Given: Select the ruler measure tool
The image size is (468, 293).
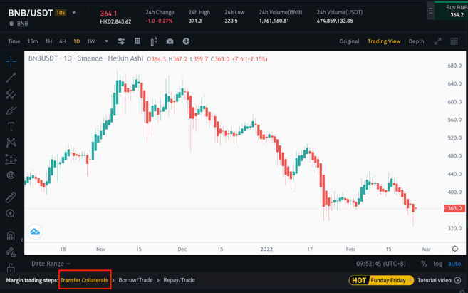Looking at the screenshot, I should (11, 197).
